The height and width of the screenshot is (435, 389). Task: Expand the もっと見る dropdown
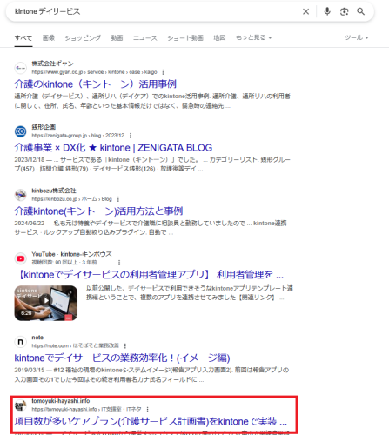(x=253, y=37)
